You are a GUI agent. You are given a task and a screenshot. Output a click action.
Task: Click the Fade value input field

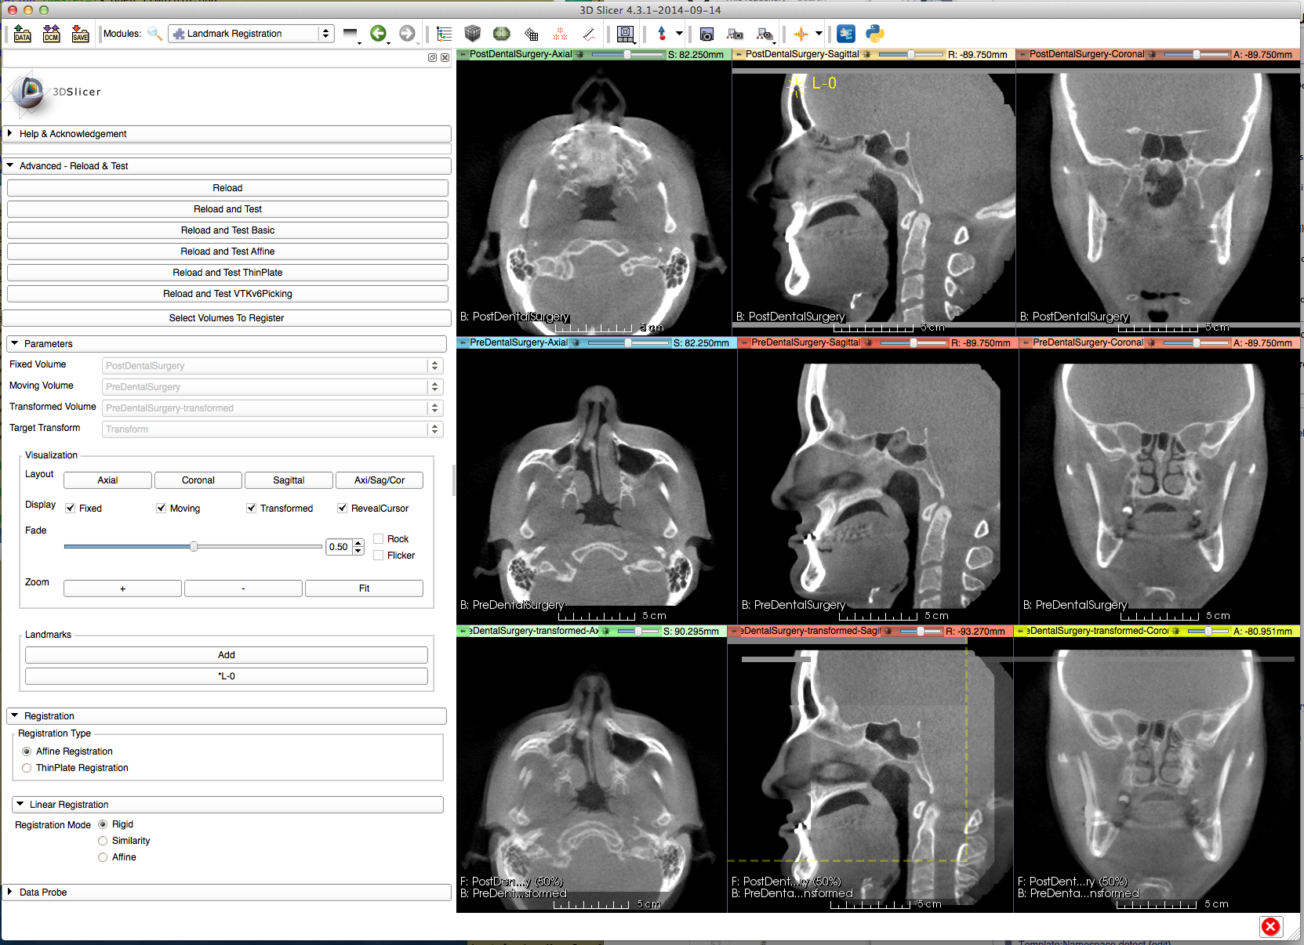(x=339, y=547)
